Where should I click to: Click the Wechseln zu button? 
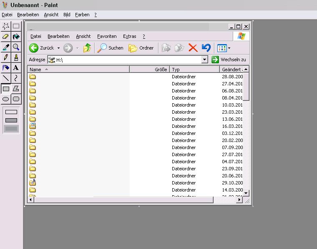229,60
